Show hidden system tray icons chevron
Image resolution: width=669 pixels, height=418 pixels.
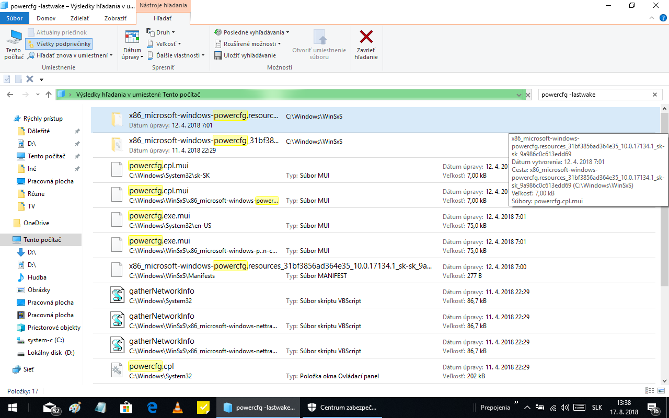coord(527,408)
